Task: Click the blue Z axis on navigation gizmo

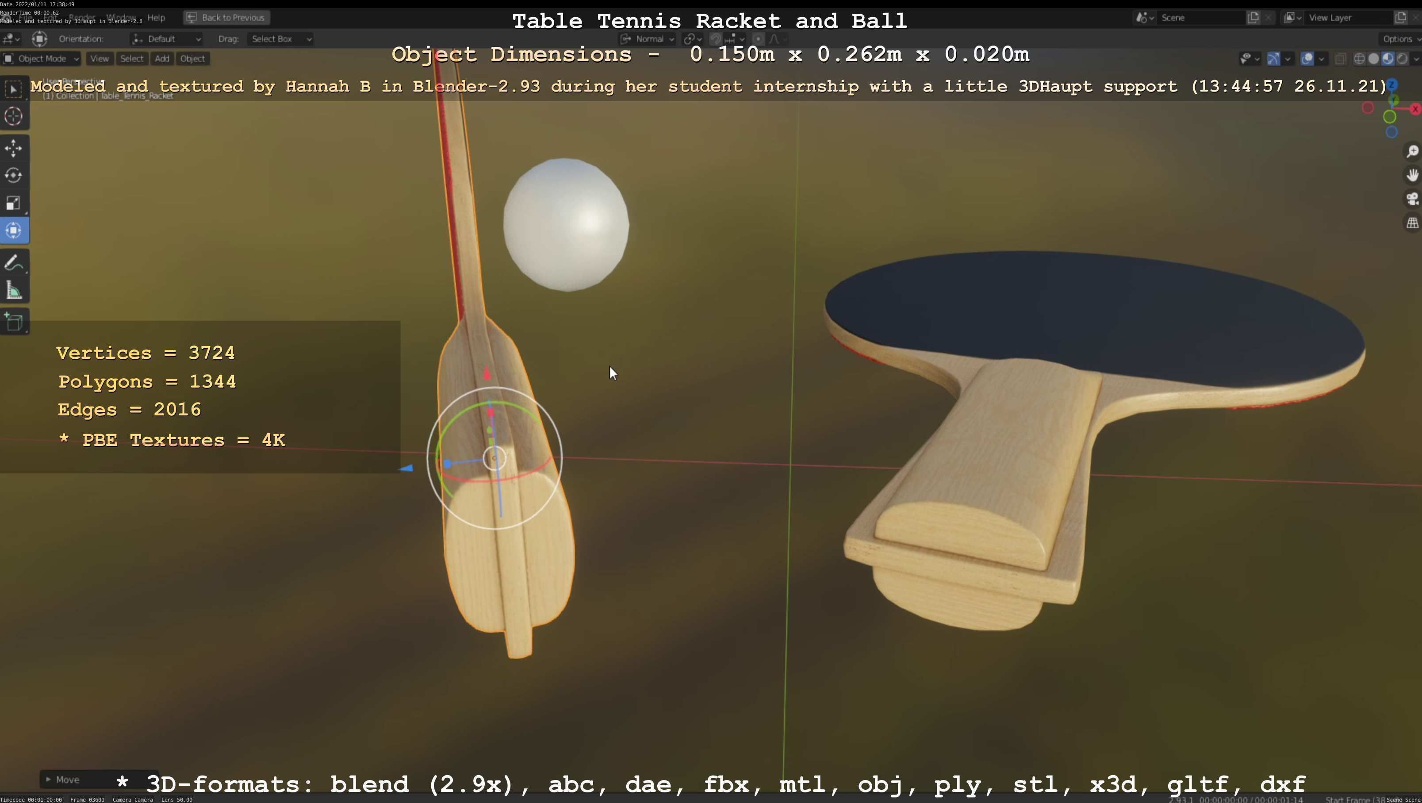Action: (x=1392, y=85)
